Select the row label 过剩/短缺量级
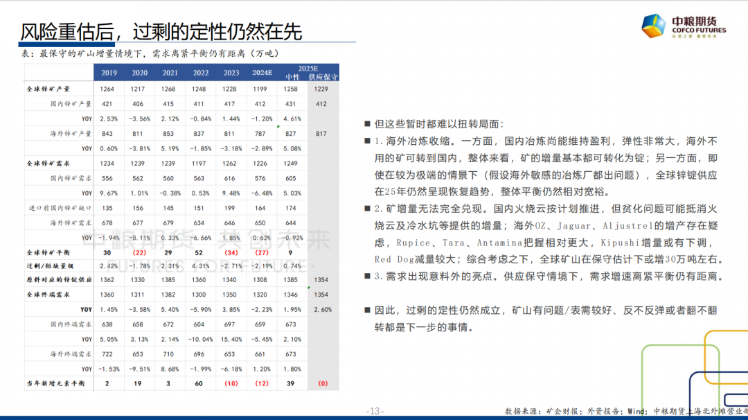The height and width of the screenshot is (420, 748). click(50, 266)
